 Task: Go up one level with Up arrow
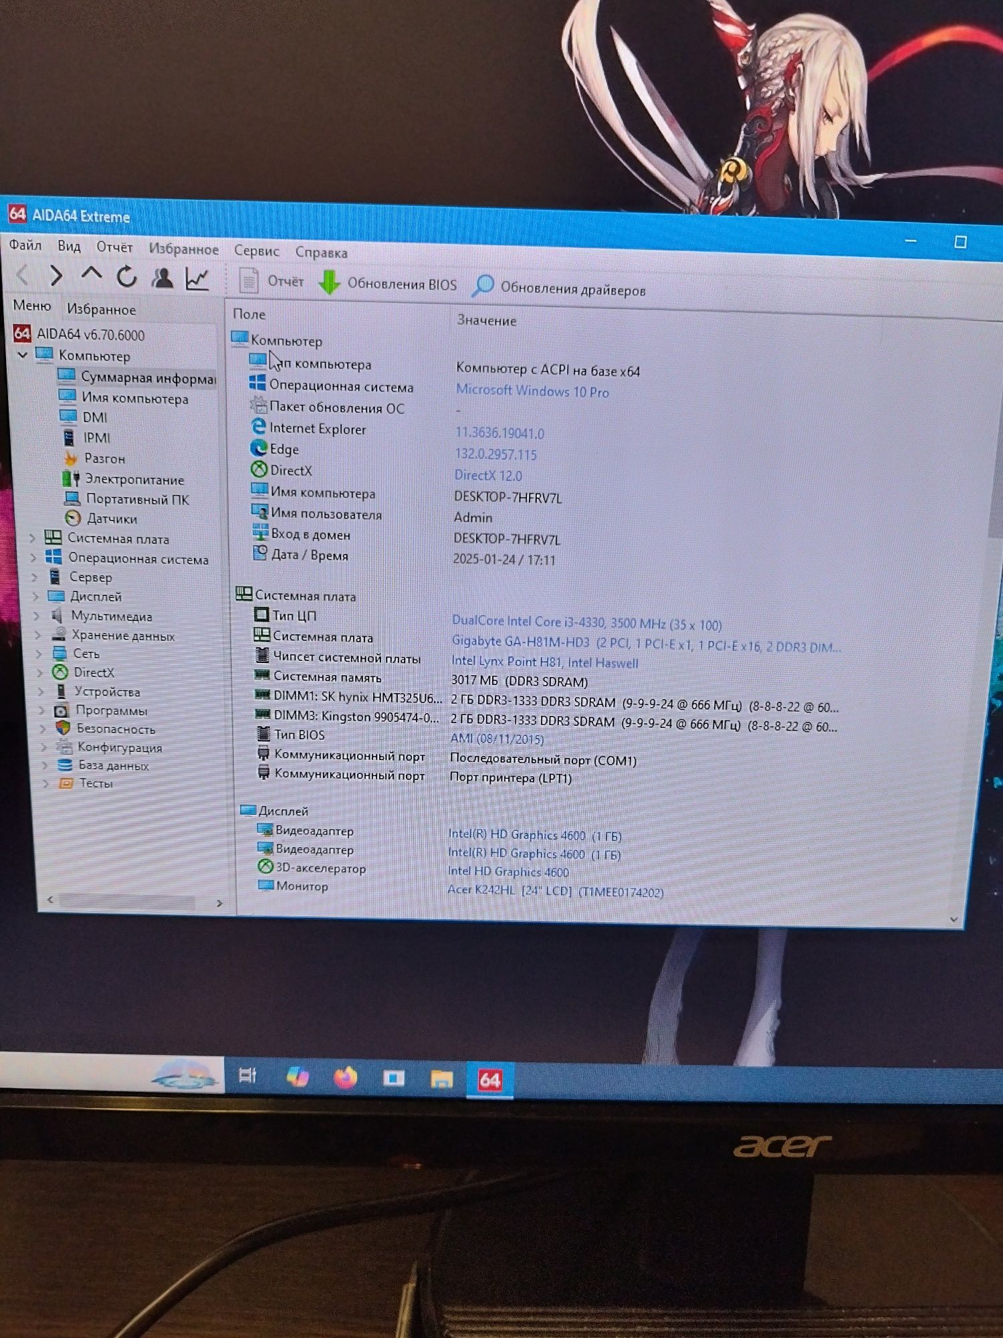pyautogui.click(x=92, y=274)
